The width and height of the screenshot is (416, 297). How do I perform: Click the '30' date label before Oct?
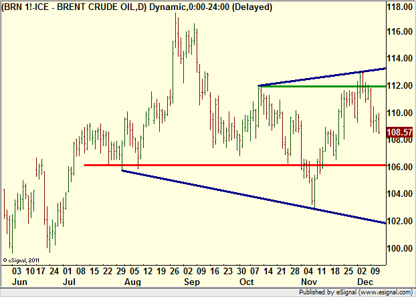(241, 272)
